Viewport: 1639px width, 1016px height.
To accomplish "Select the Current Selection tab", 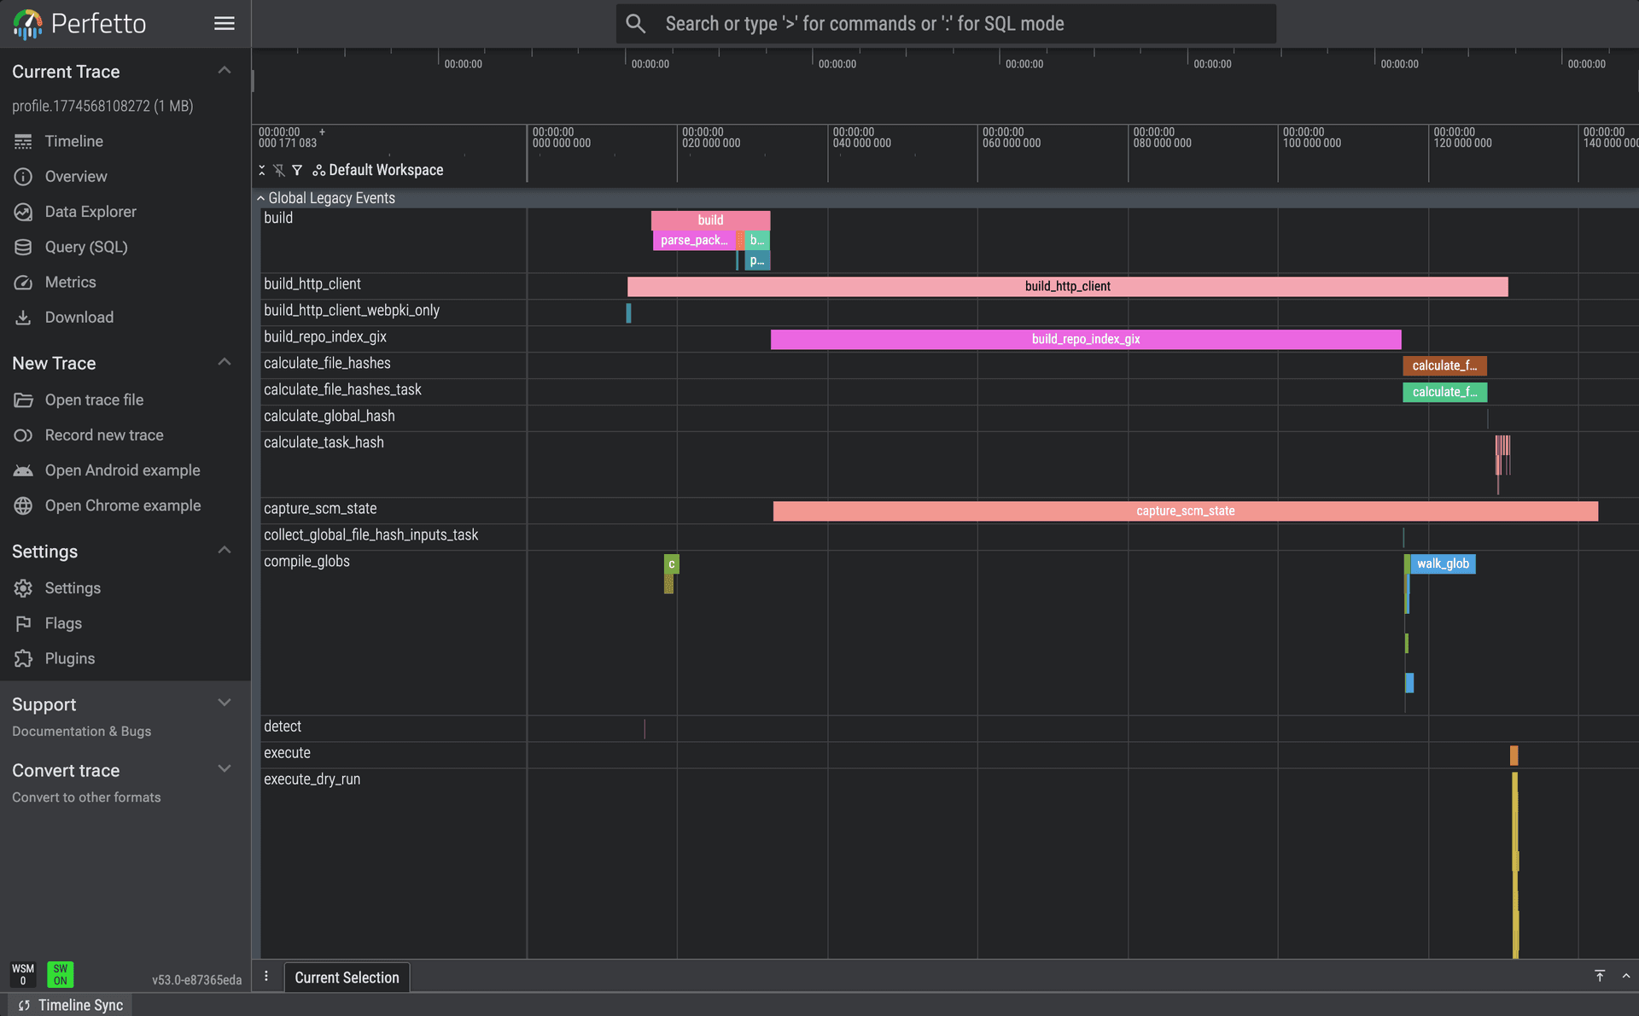I will click(x=347, y=978).
